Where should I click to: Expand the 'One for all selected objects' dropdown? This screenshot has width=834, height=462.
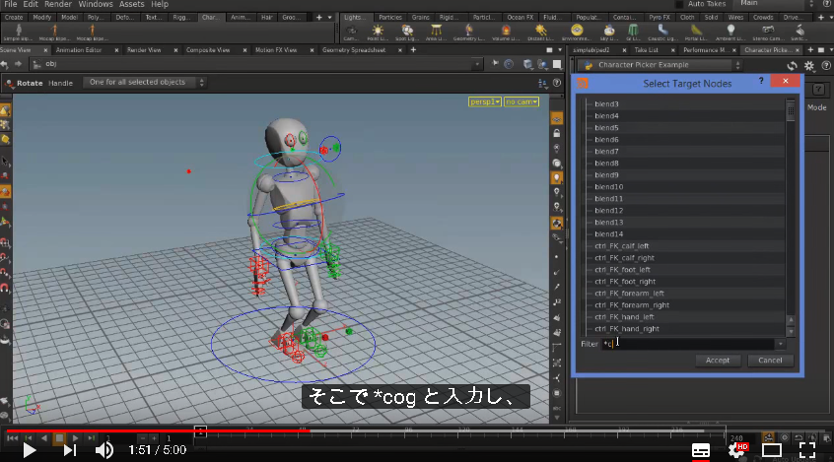145,83
